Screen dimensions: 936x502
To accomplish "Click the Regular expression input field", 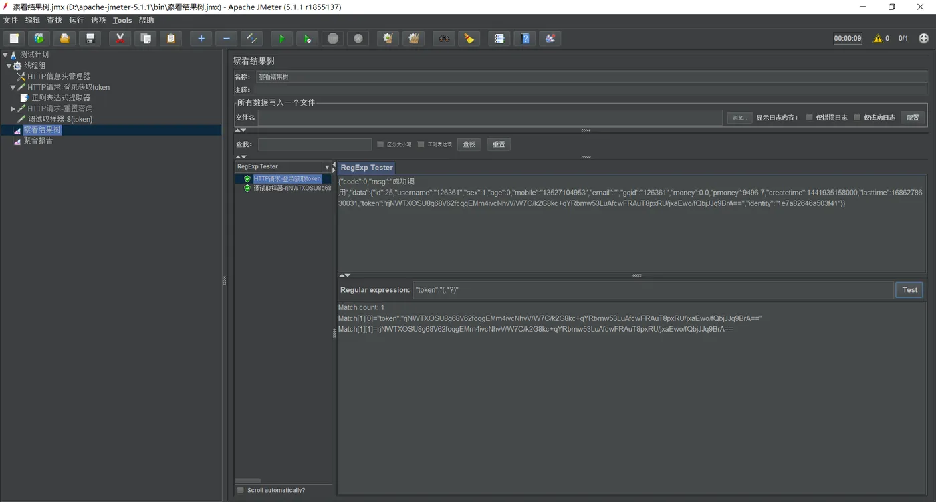I will (x=653, y=290).
